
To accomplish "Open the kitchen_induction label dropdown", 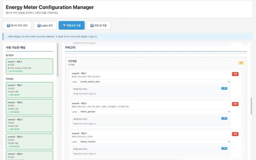I will point(155,142).
